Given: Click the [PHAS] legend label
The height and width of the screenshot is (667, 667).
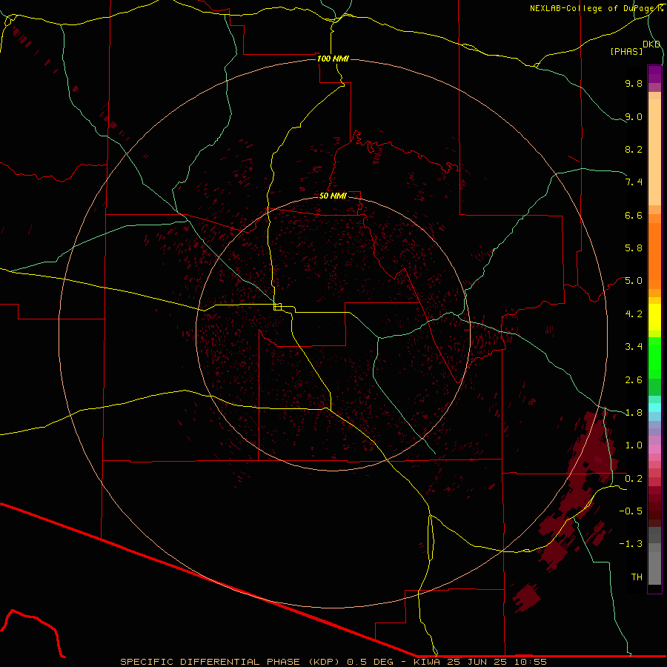Looking at the screenshot, I should pyautogui.click(x=626, y=52).
